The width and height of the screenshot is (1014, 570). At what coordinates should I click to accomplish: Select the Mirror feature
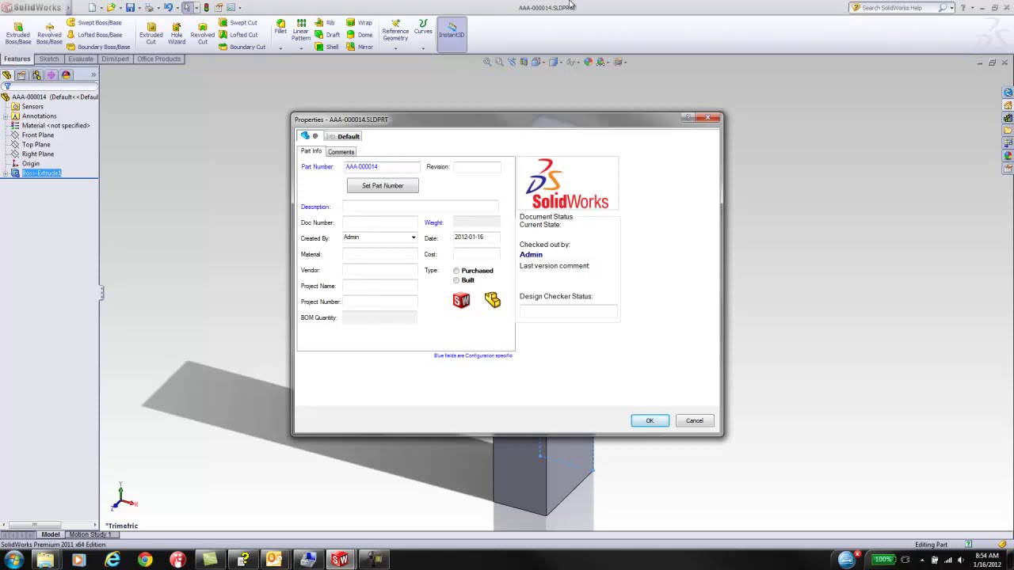pos(359,47)
